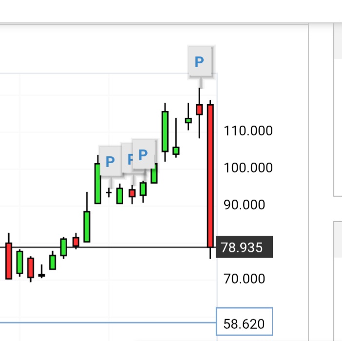
Task: Select the tall red candle at the chart's right edge
Action: point(210,176)
